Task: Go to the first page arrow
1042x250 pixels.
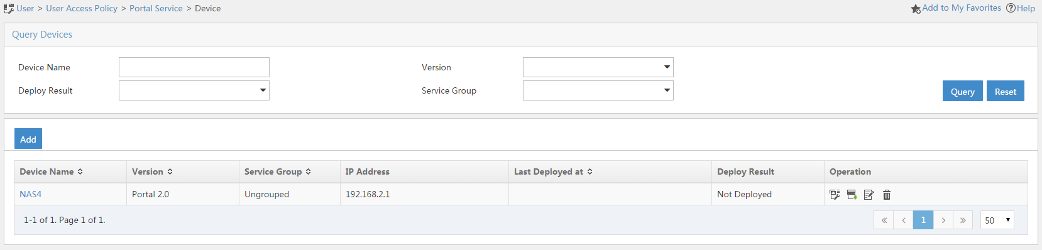Action: point(884,220)
